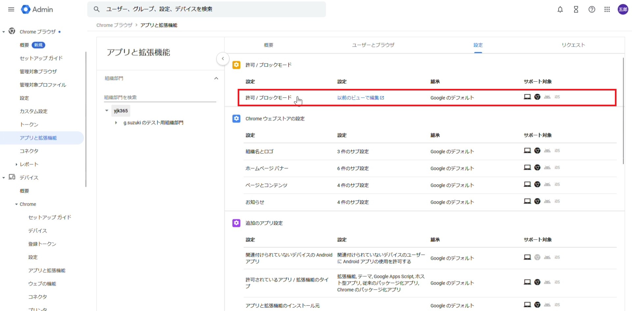The height and width of the screenshot is (311, 632).
Task: Switch to the リクエスト tab
Action: (x=573, y=45)
